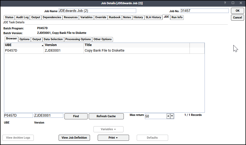Click the UBE sort arrow indicator
246x145 pixels.
[42, 46]
